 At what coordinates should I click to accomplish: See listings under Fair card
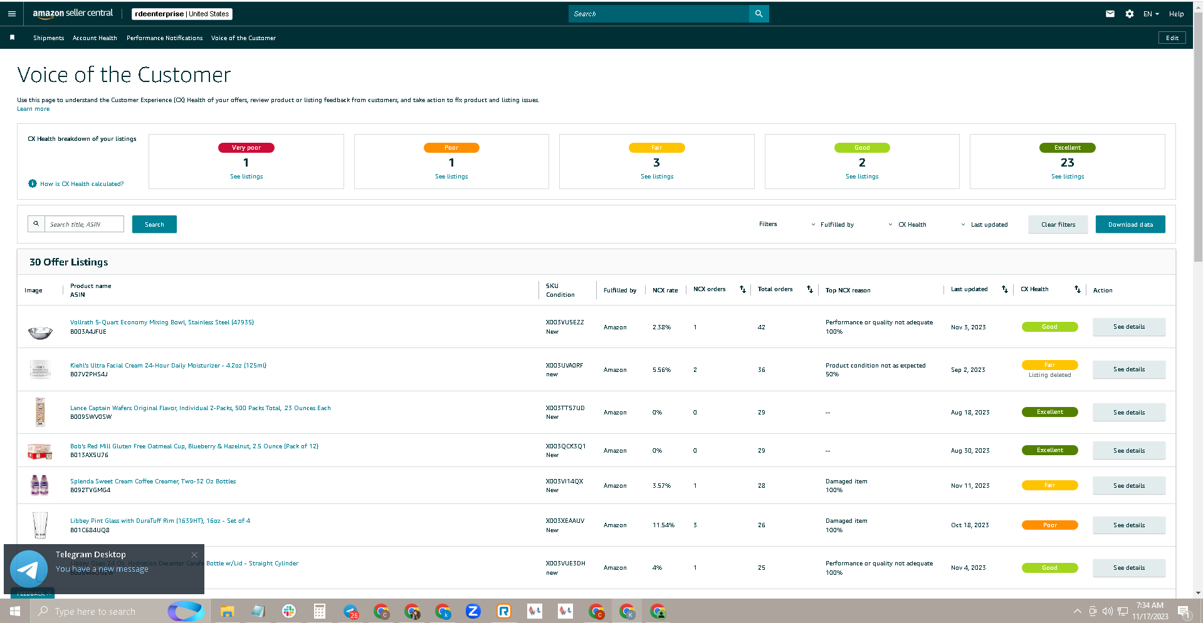pyautogui.click(x=657, y=177)
